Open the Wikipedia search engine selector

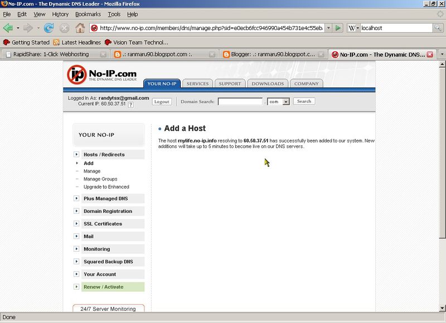[354, 28]
